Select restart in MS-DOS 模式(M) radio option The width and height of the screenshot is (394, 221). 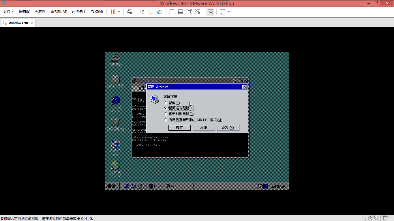(x=193, y=120)
